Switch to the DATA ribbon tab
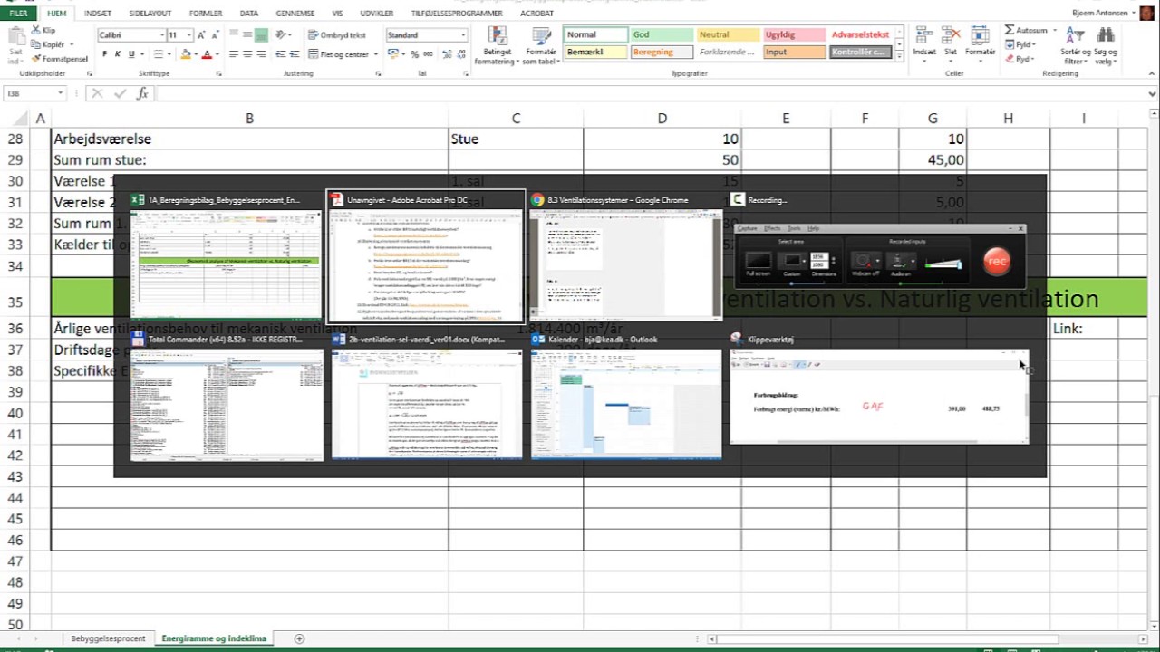The width and height of the screenshot is (1160, 652). [249, 14]
